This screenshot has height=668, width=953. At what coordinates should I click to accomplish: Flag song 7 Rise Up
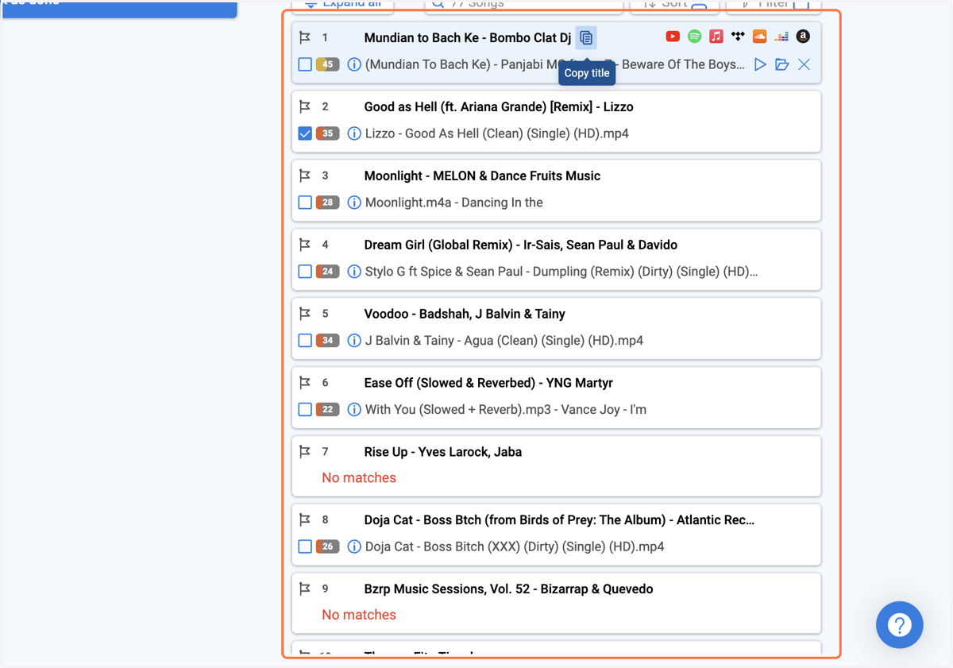[x=305, y=452]
